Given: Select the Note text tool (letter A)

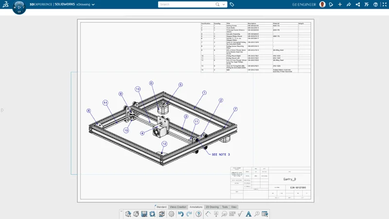Looking at the screenshot, I should point(248,214).
